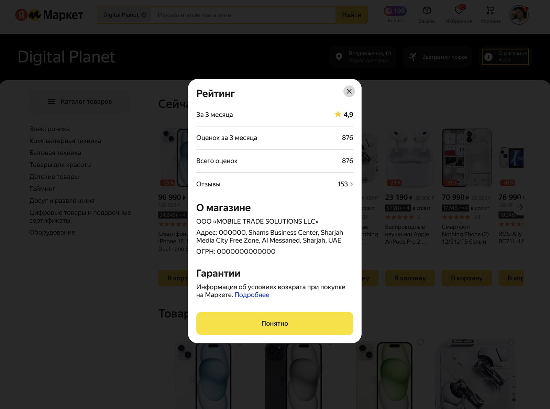Screen dimensions: 550x409
Task: Focus the store search input field
Action: pyautogui.click(x=242, y=15)
